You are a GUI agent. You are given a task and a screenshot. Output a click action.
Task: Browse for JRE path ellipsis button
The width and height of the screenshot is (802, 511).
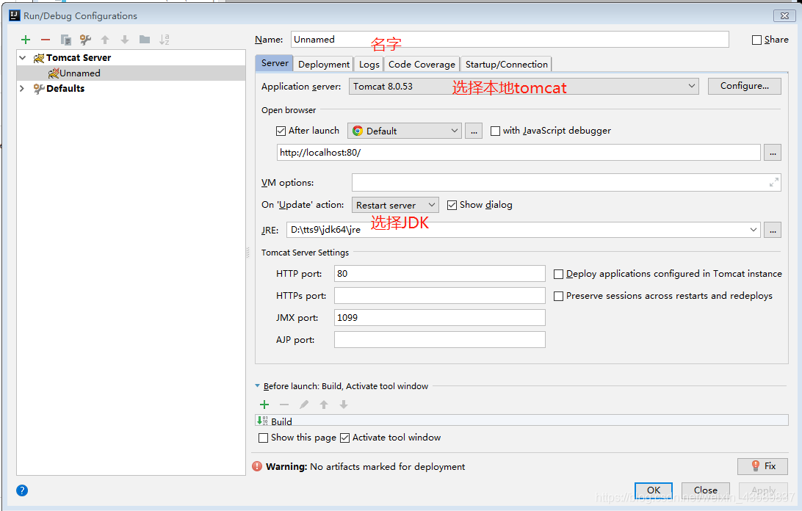pos(773,230)
